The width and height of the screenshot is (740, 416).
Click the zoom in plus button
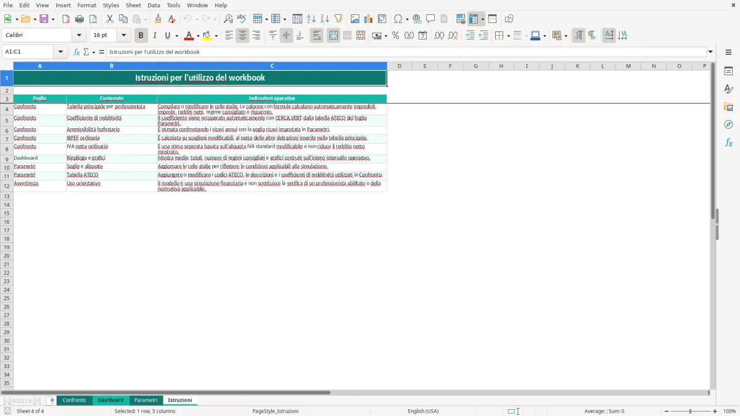715,411
